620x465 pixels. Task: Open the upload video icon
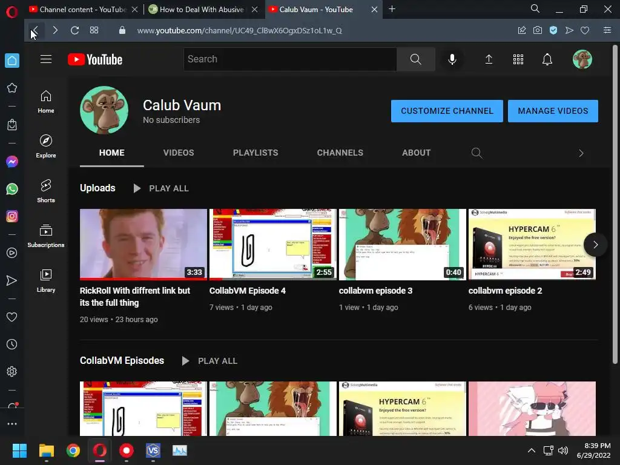pyautogui.click(x=489, y=59)
